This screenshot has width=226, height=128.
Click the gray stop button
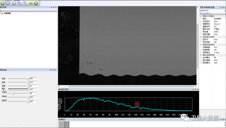pyautogui.click(x=14, y=3)
